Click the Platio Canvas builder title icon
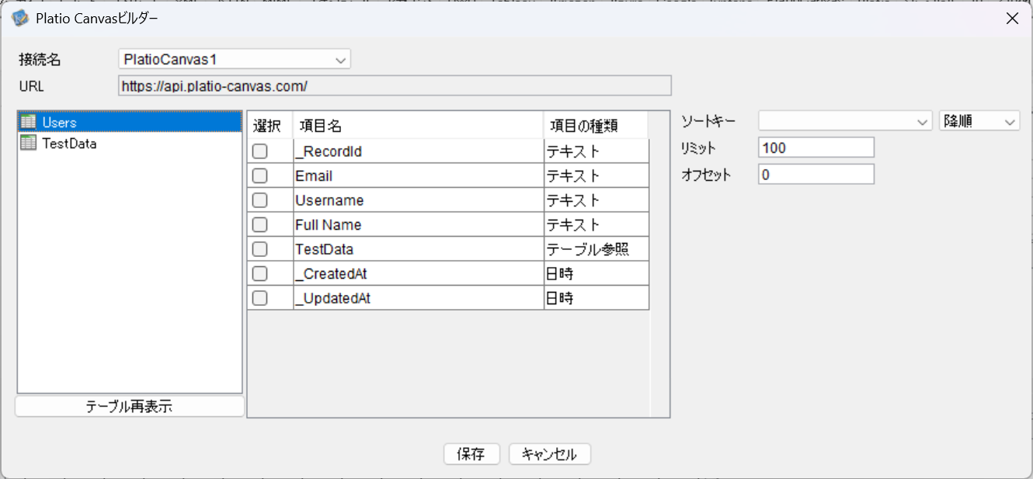Viewport: 1033px width, 479px height. [x=21, y=18]
